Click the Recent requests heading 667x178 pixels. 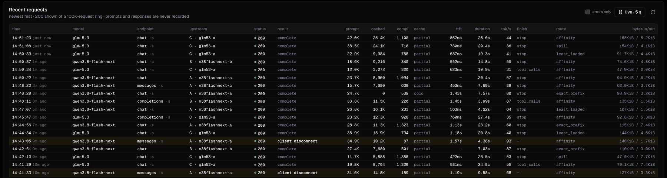(x=28, y=10)
